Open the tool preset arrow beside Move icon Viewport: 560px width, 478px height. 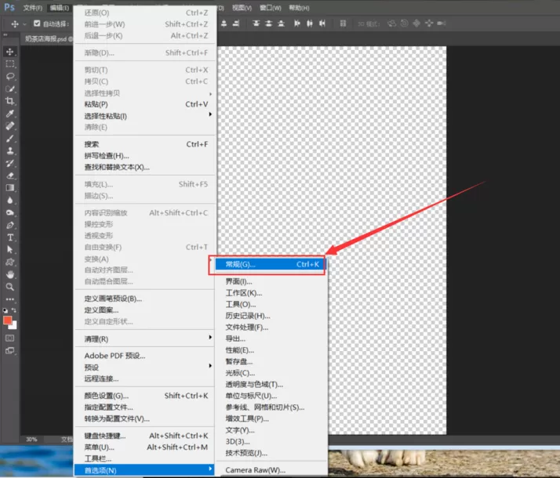click(24, 24)
